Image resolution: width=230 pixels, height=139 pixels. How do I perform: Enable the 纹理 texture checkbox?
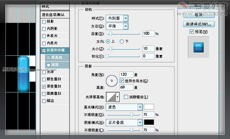pyautogui.click(x=48, y=65)
